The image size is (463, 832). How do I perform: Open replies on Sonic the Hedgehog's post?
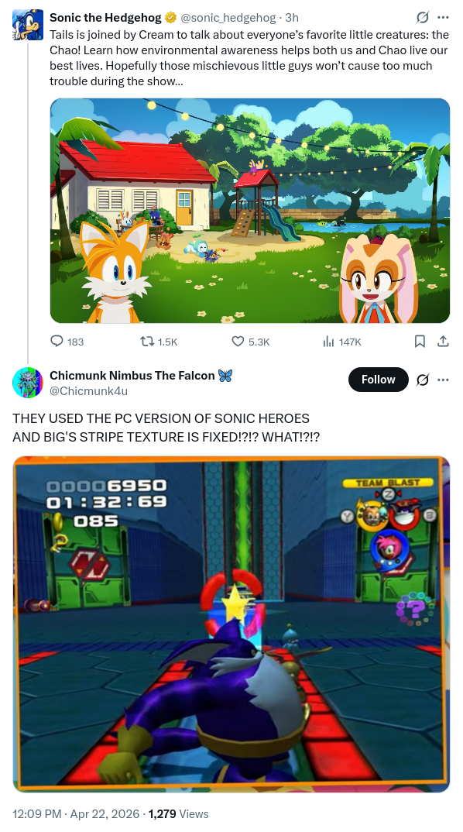(67, 342)
